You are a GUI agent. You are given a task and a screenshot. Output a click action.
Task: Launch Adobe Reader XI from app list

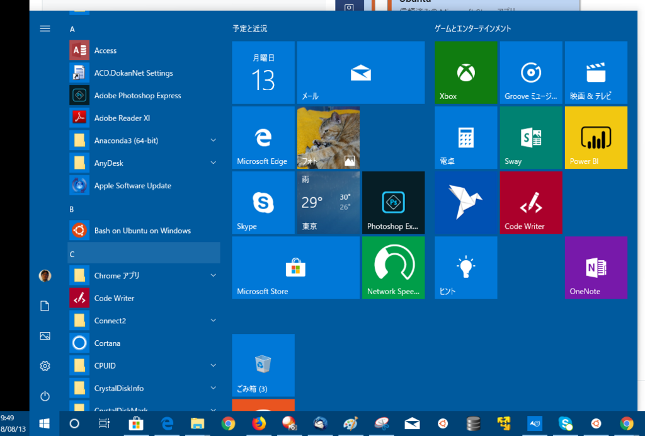(144, 118)
